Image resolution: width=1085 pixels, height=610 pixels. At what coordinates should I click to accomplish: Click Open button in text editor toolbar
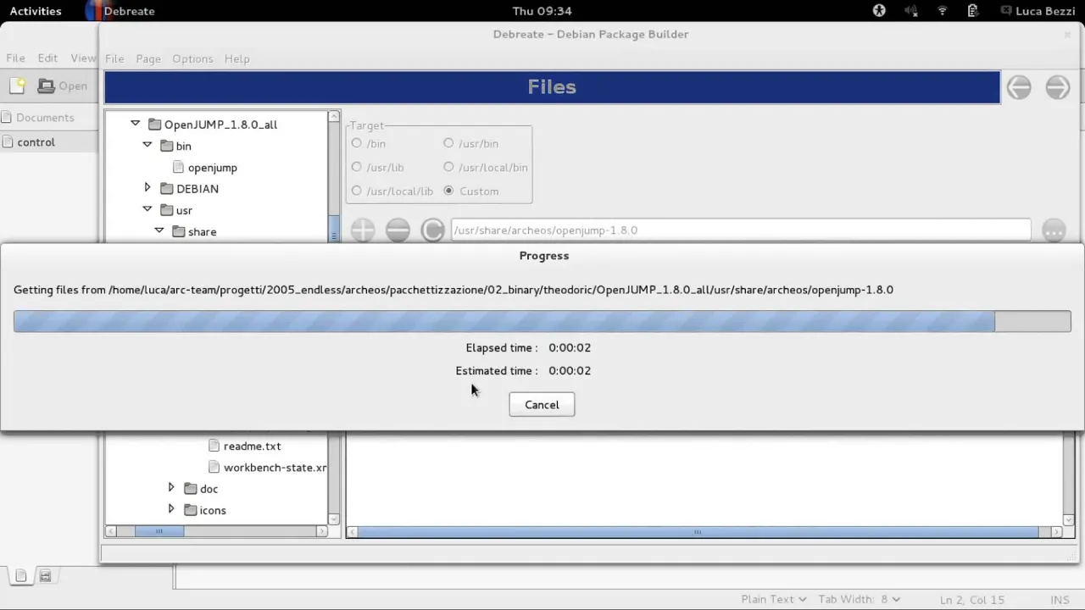point(63,86)
